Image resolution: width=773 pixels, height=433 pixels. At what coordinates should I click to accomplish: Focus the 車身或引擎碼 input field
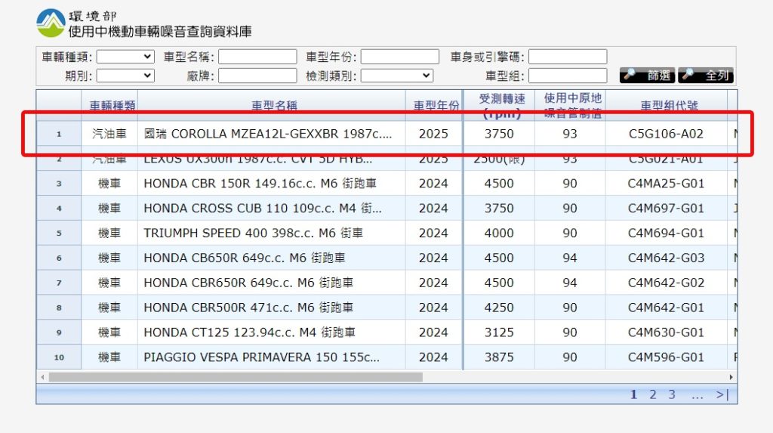tap(568, 57)
